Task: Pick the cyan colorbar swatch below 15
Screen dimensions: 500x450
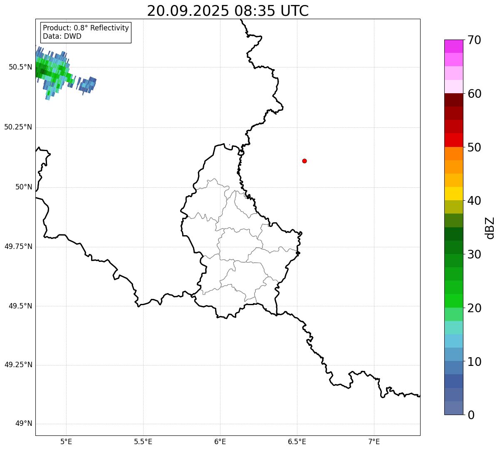Action: point(453,341)
